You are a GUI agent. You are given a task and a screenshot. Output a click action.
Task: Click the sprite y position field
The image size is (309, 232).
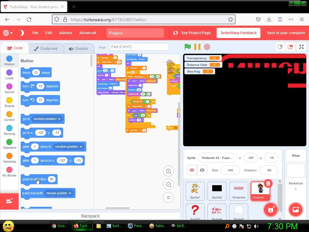(271, 158)
